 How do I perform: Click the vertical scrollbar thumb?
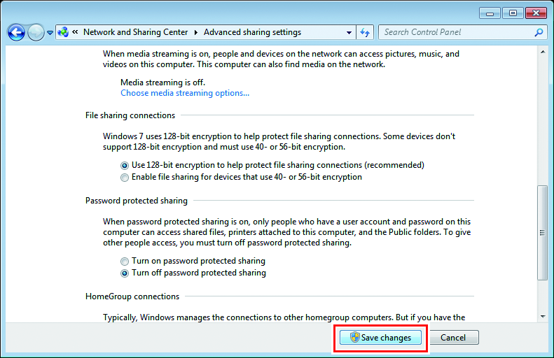coord(542,233)
